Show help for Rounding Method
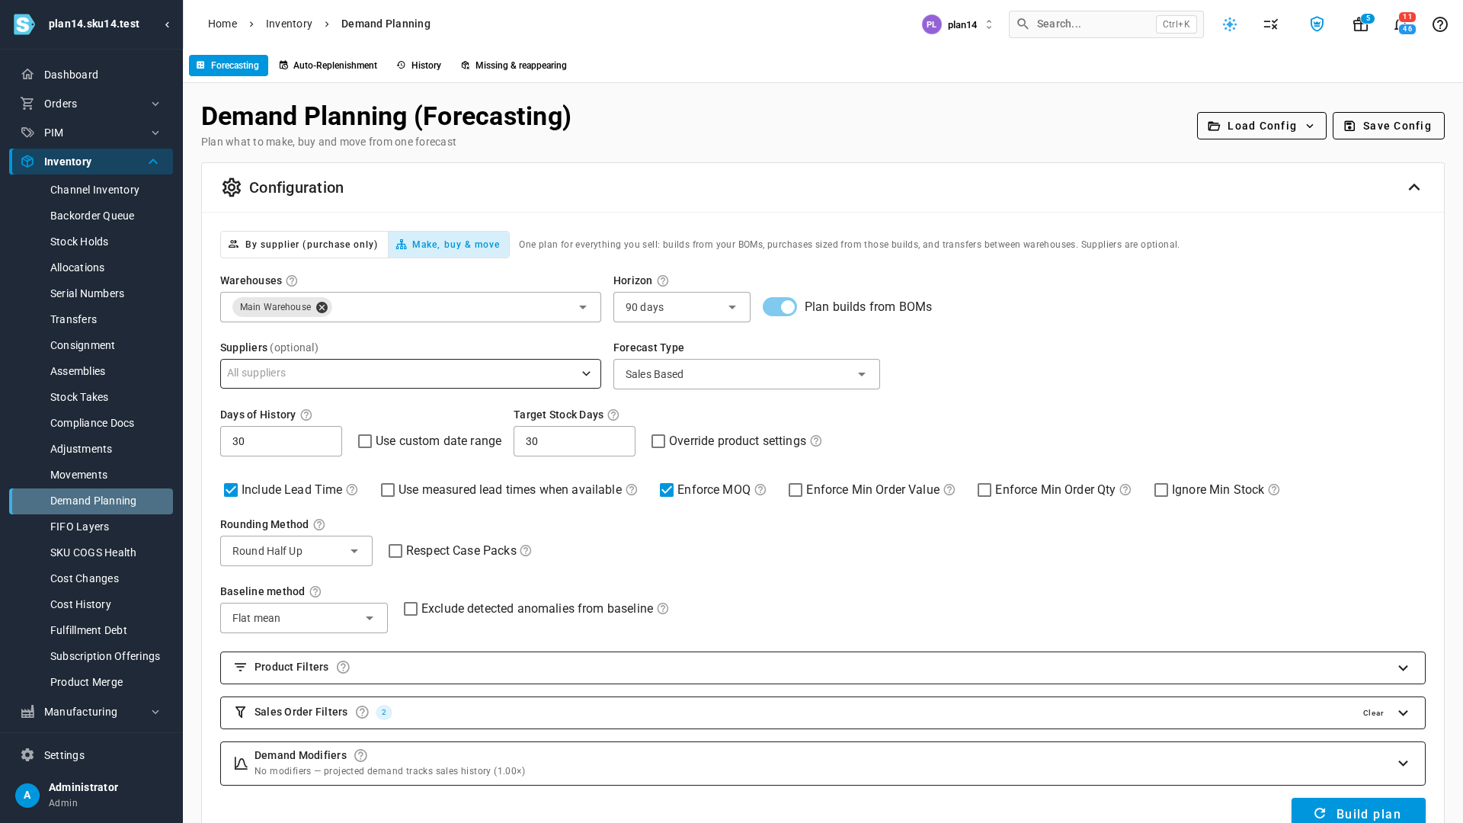1463x823 pixels. (x=319, y=525)
